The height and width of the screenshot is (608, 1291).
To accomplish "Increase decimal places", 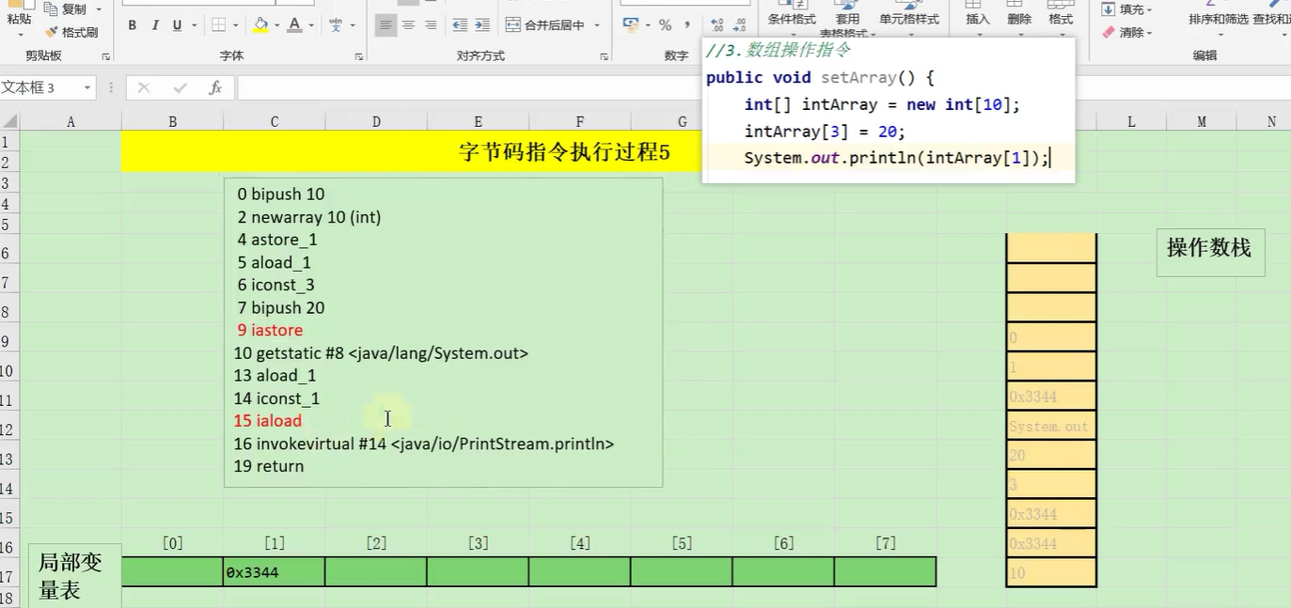I will pyautogui.click(x=716, y=25).
